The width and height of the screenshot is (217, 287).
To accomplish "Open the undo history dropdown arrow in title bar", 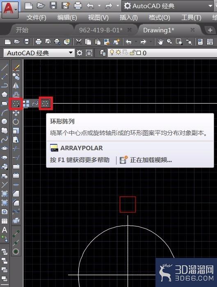I will pos(99,6).
